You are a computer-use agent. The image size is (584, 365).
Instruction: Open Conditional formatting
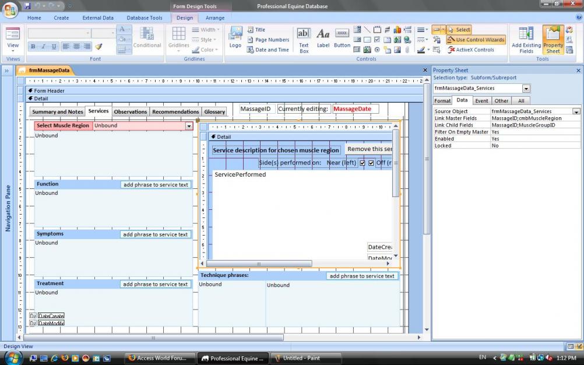pos(147,37)
